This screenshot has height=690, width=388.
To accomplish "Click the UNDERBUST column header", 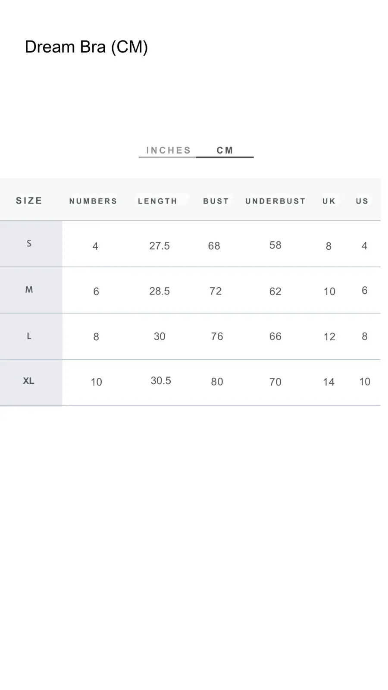I will [x=275, y=201].
